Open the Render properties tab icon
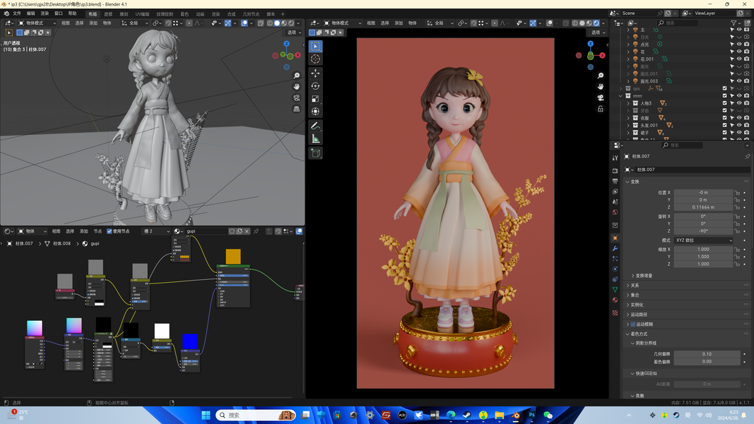 pyautogui.click(x=615, y=170)
